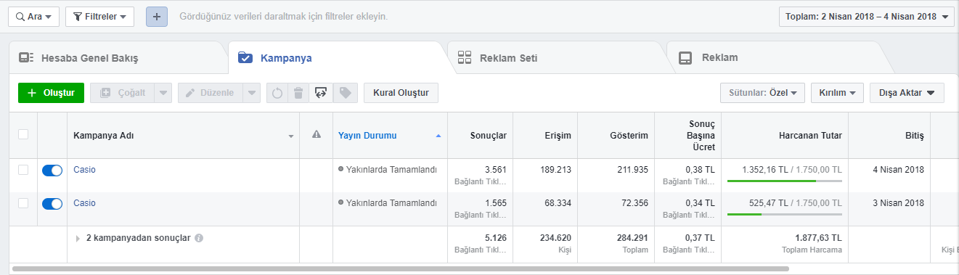This screenshot has height=275, width=959.
Task: Sort by the Sonuçlar column header
Action: (x=481, y=136)
